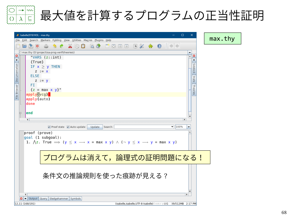Toggle the Proof state checkbox

49,127
